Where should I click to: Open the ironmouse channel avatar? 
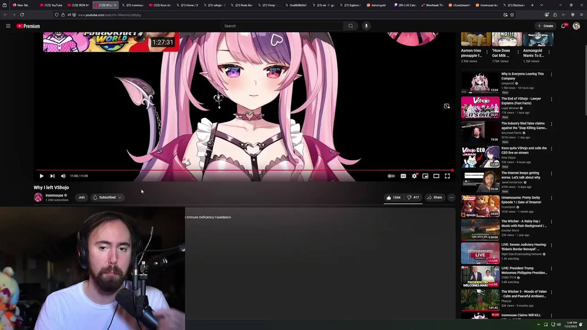(x=38, y=198)
